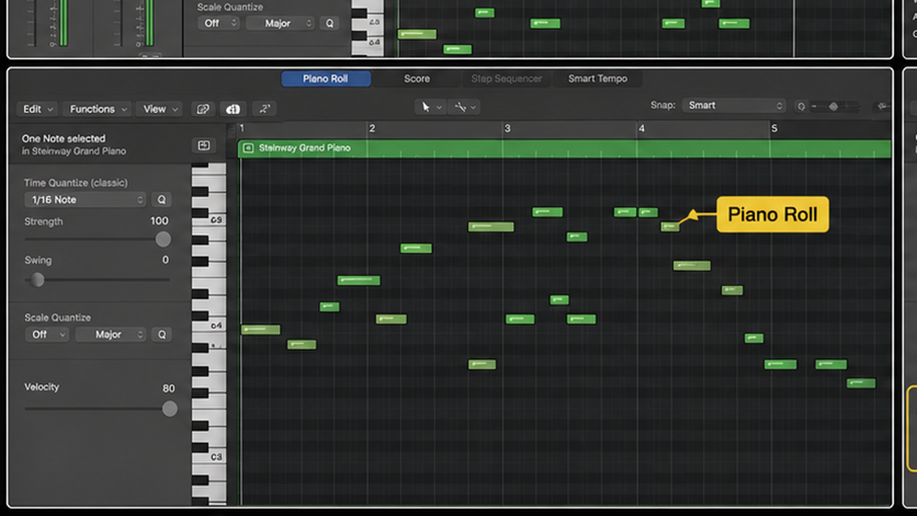Click the Swing slider knob
The image size is (917, 516).
click(37, 279)
